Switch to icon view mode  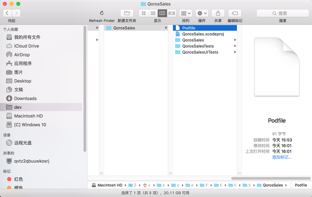[x=144, y=13]
